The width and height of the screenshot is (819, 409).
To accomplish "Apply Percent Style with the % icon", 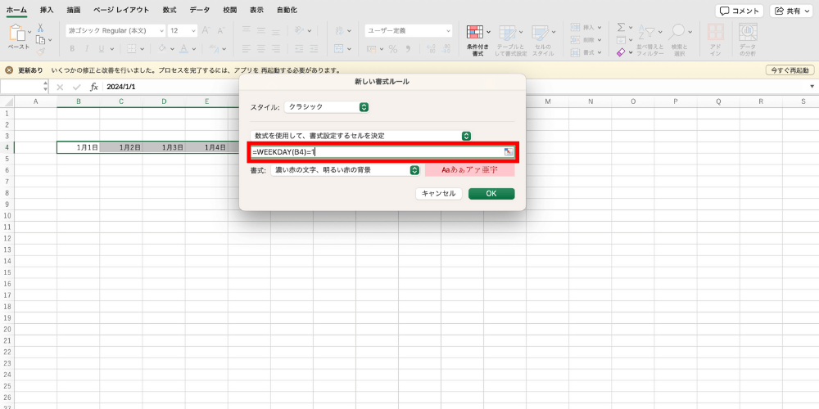I will [393, 48].
